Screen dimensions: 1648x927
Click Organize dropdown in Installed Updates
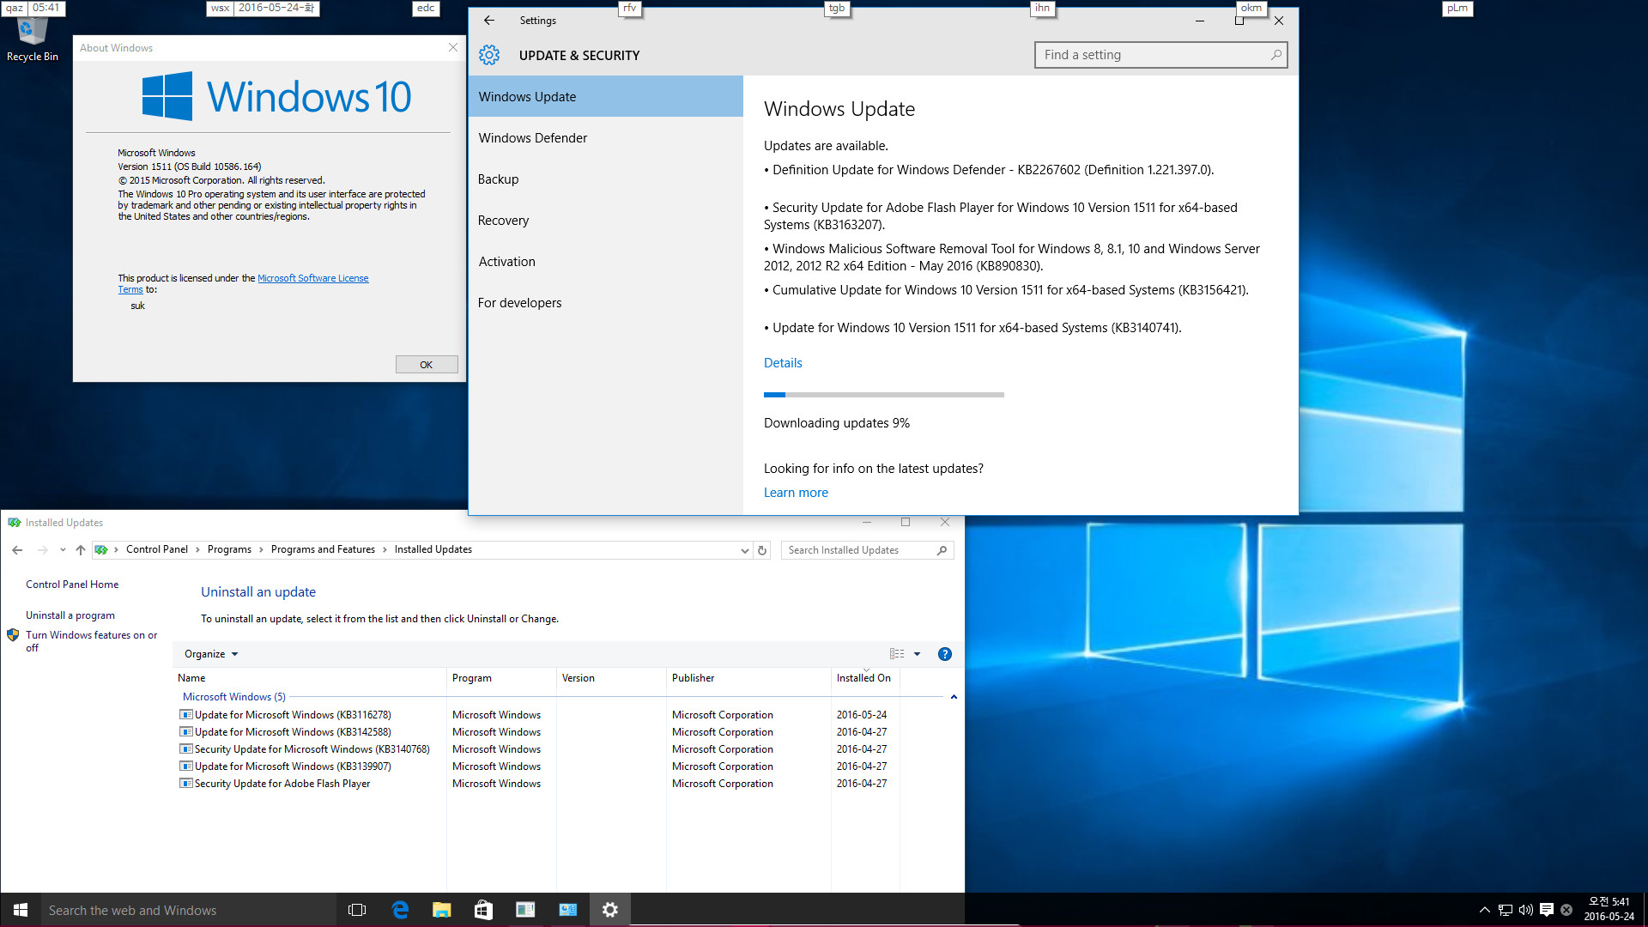click(210, 653)
